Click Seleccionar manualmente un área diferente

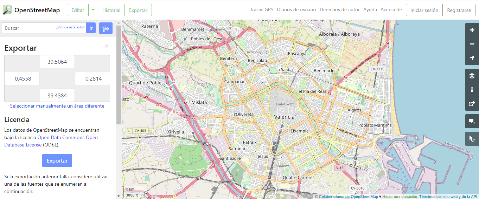click(57, 106)
